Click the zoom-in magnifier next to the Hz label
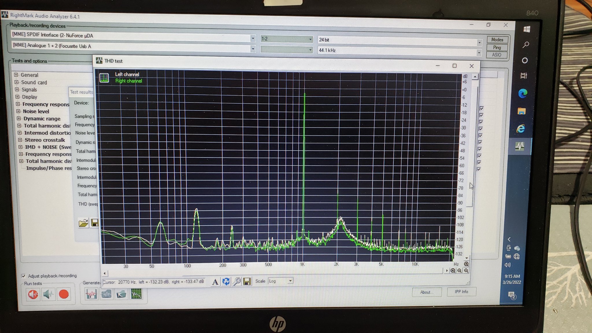The image size is (592, 333). click(466, 264)
